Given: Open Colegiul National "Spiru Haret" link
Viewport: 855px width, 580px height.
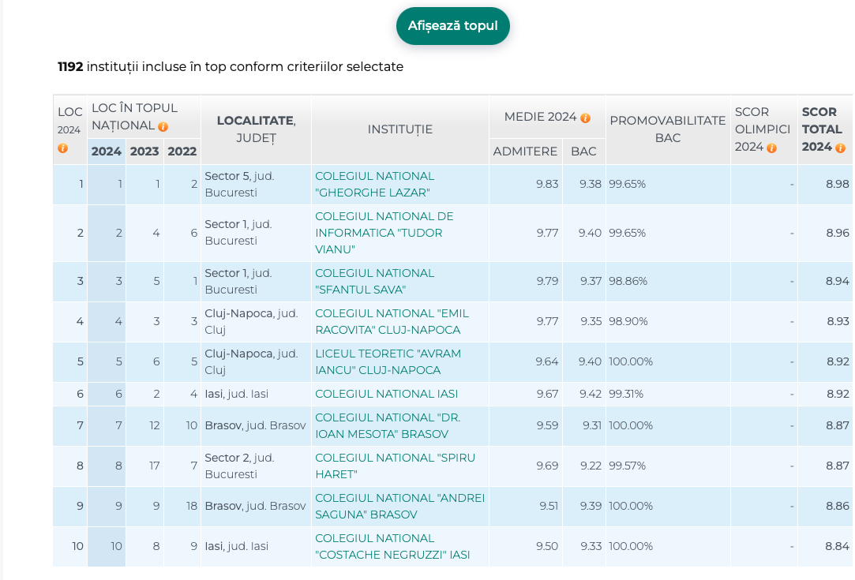Looking at the screenshot, I should pos(396,466).
